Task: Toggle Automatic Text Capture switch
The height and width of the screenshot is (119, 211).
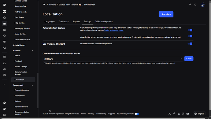Action: coord(190,30)
